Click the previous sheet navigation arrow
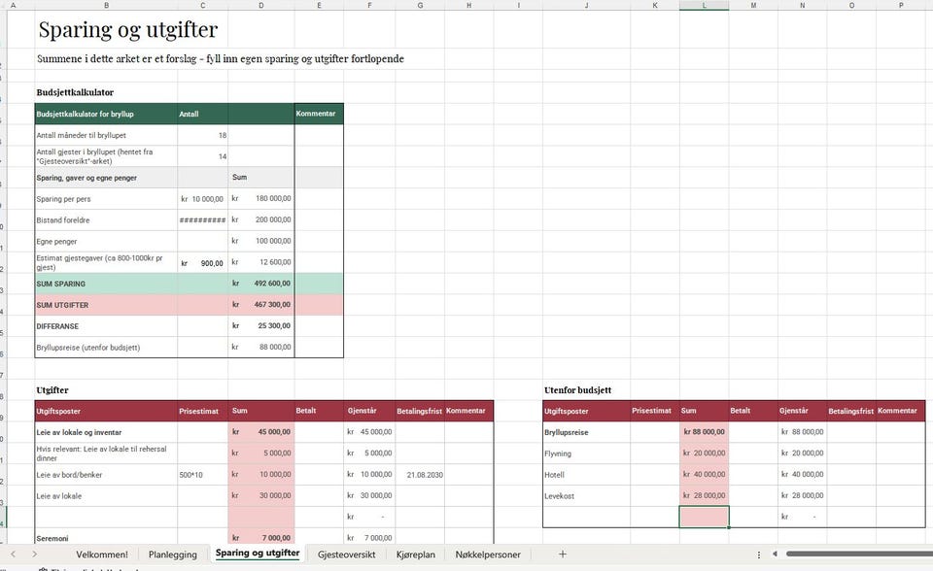 [x=13, y=554]
